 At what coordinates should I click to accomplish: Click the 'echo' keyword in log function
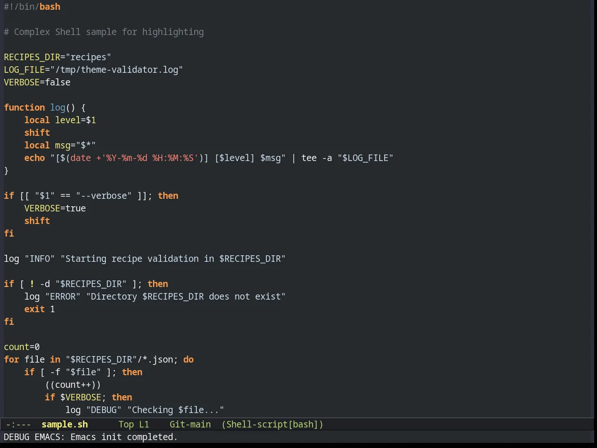point(35,158)
